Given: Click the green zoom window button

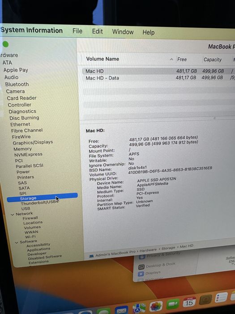Looking at the screenshot, I should coord(5,44).
